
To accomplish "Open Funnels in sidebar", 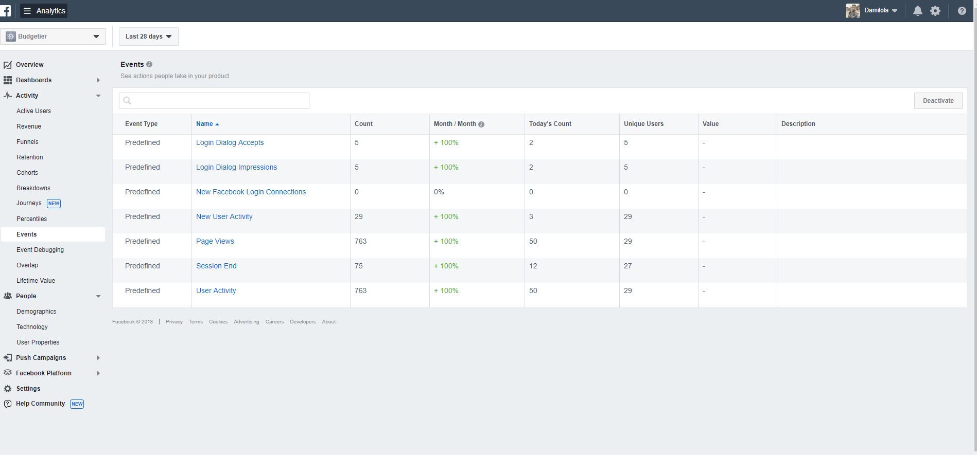I will point(27,142).
